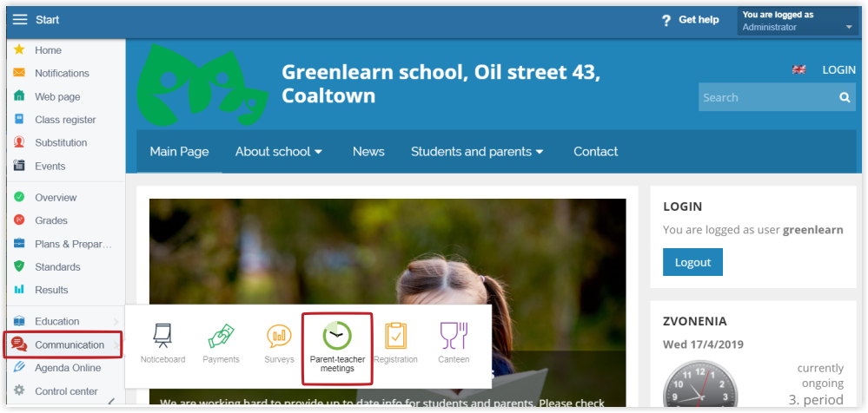Click the Substitution sidebar label
Viewport: 868px width, 413px height.
tap(61, 142)
